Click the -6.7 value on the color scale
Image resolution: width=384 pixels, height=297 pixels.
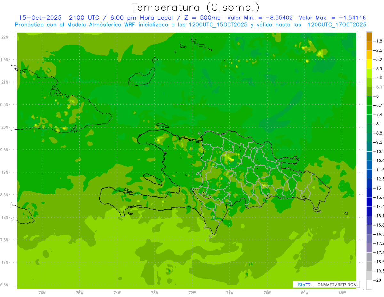(x=379, y=105)
